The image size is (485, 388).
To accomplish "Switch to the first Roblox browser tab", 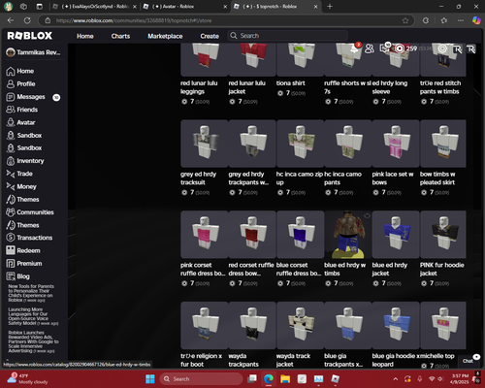I will point(94,7).
